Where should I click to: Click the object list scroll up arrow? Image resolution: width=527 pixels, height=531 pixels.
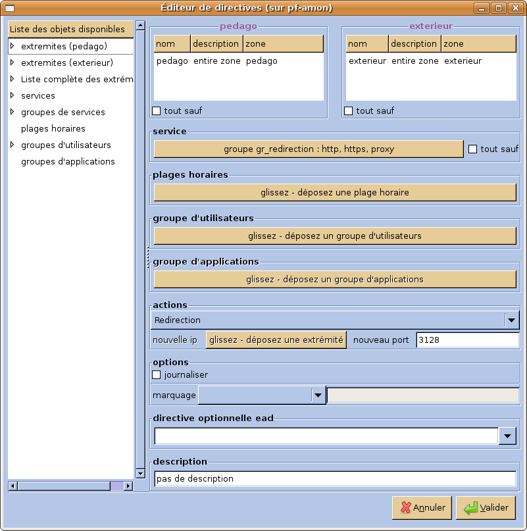pos(140,26)
